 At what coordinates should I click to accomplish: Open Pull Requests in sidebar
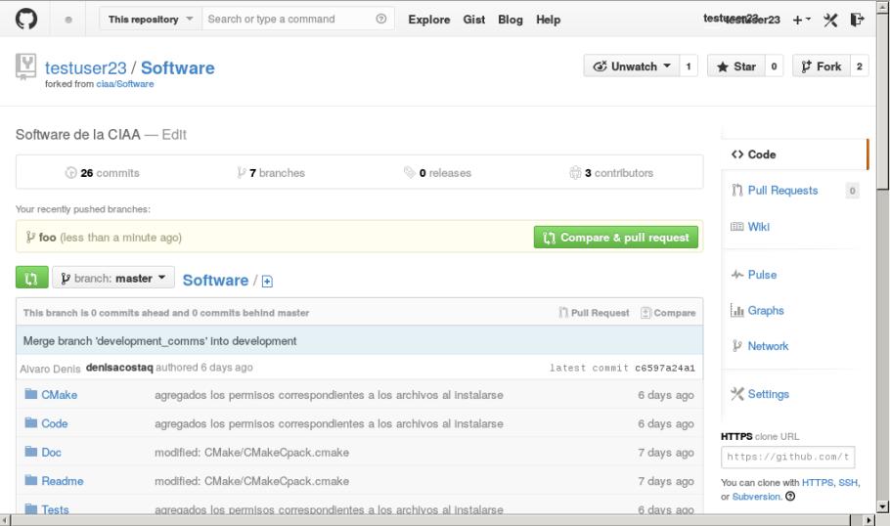pos(782,190)
